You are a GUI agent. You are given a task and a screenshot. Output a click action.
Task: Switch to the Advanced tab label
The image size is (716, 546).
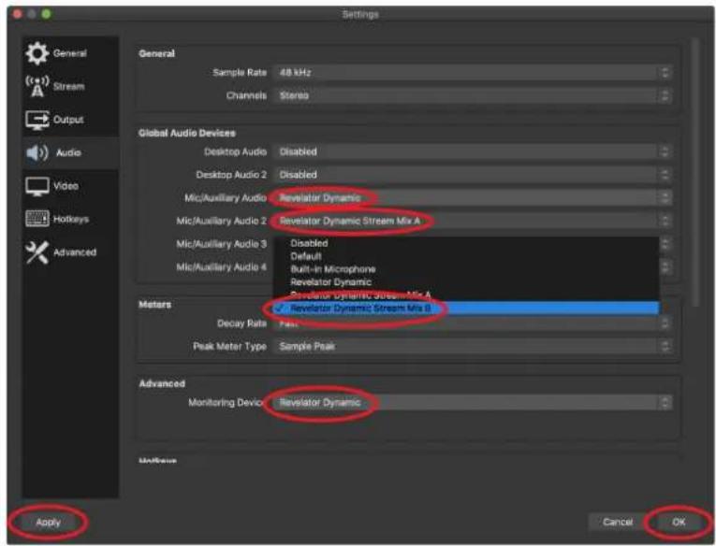[x=75, y=252]
